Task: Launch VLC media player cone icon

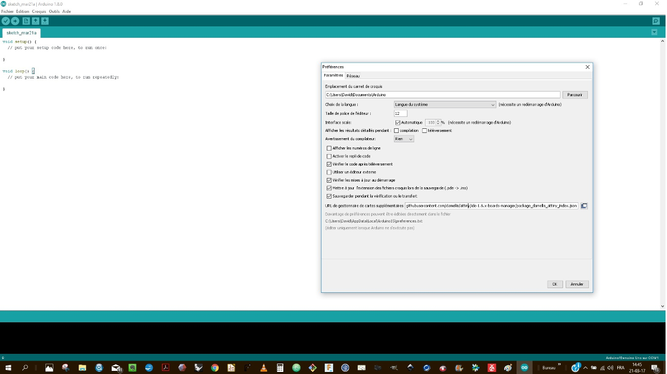Action: pos(264,368)
